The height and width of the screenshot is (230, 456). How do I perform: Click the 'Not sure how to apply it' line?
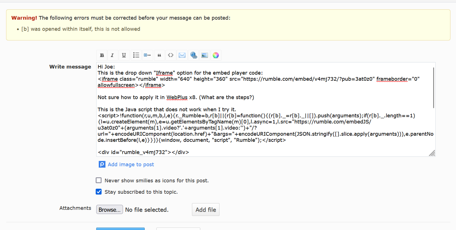(176, 97)
